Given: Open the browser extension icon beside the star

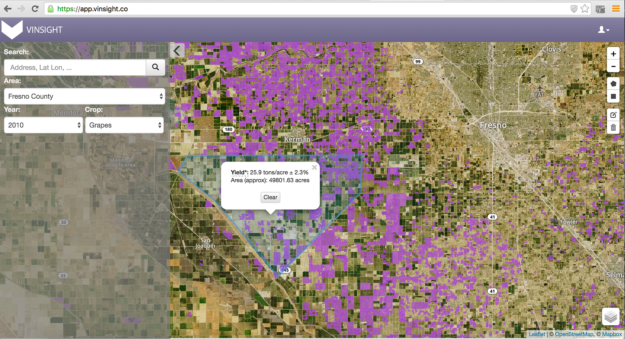Looking at the screenshot, I should pyautogui.click(x=600, y=9).
